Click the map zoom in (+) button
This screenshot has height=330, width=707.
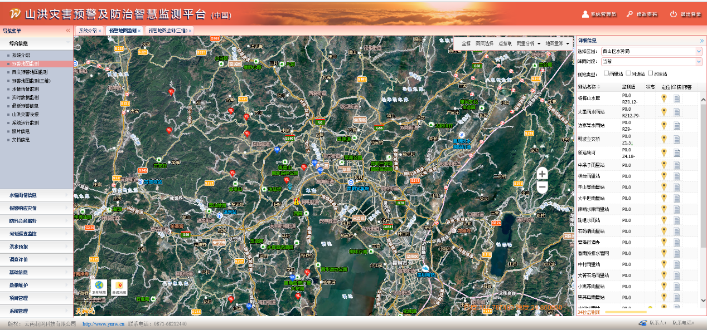[542, 174]
